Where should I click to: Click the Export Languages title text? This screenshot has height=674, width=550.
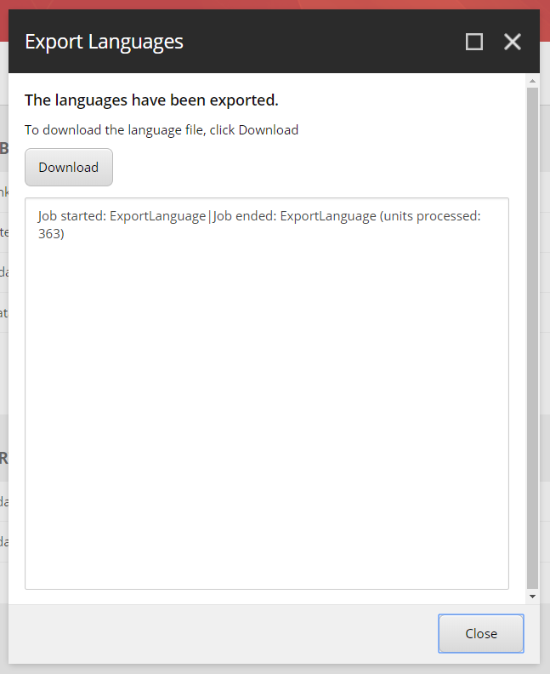(x=104, y=42)
